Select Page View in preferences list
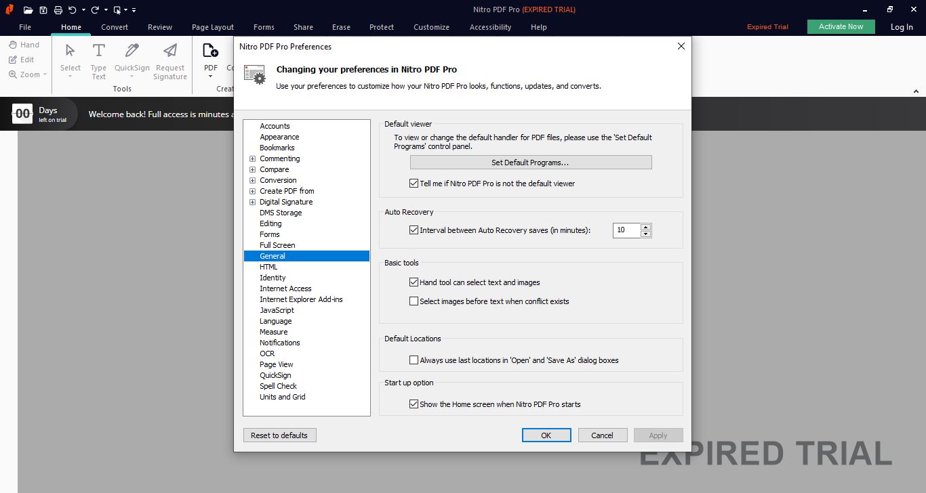Viewport: 926px width, 493px height. pos(277,364)
